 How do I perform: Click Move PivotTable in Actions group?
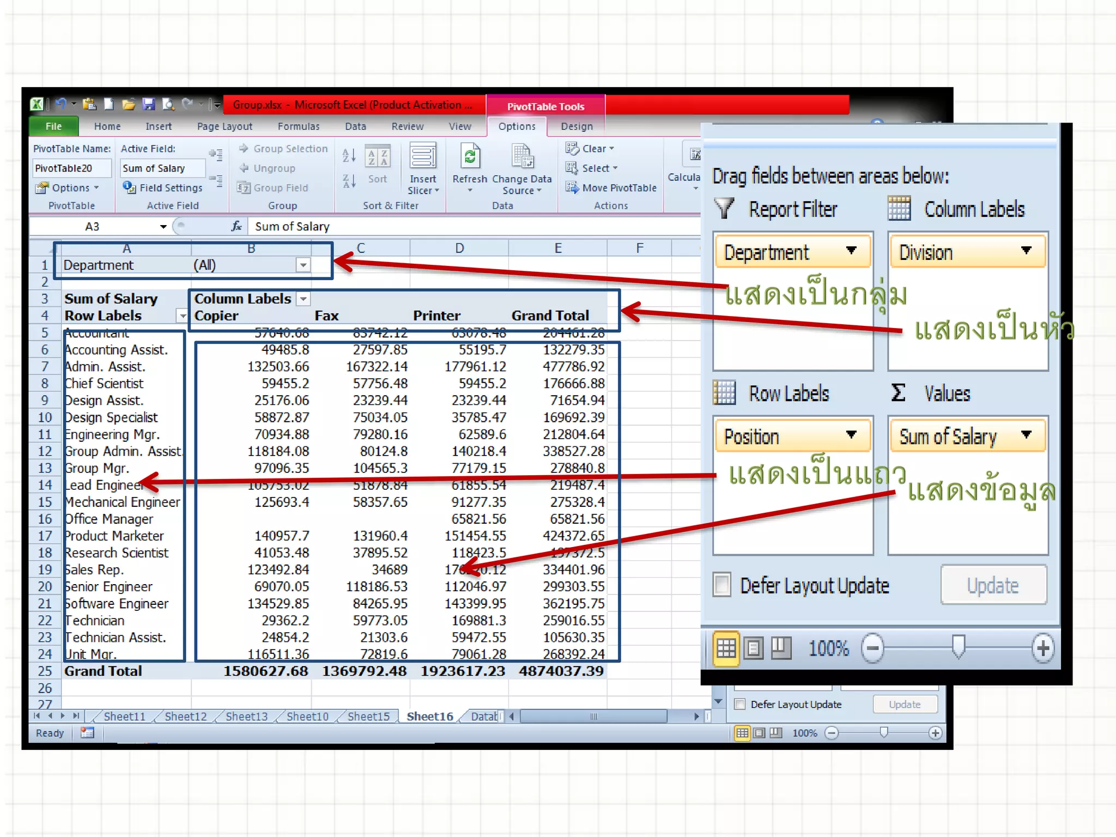point(611,187)
